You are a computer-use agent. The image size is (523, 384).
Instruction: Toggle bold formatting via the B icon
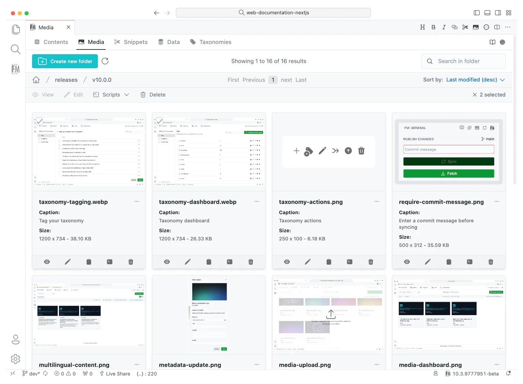click(433, 27)
